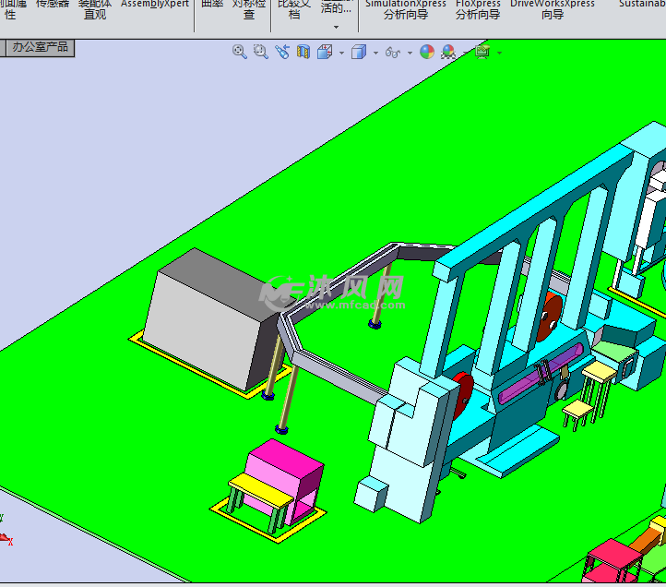Launch the FloXpress analysis wizard
Screen dimensions: 666x587
(478, 8)
